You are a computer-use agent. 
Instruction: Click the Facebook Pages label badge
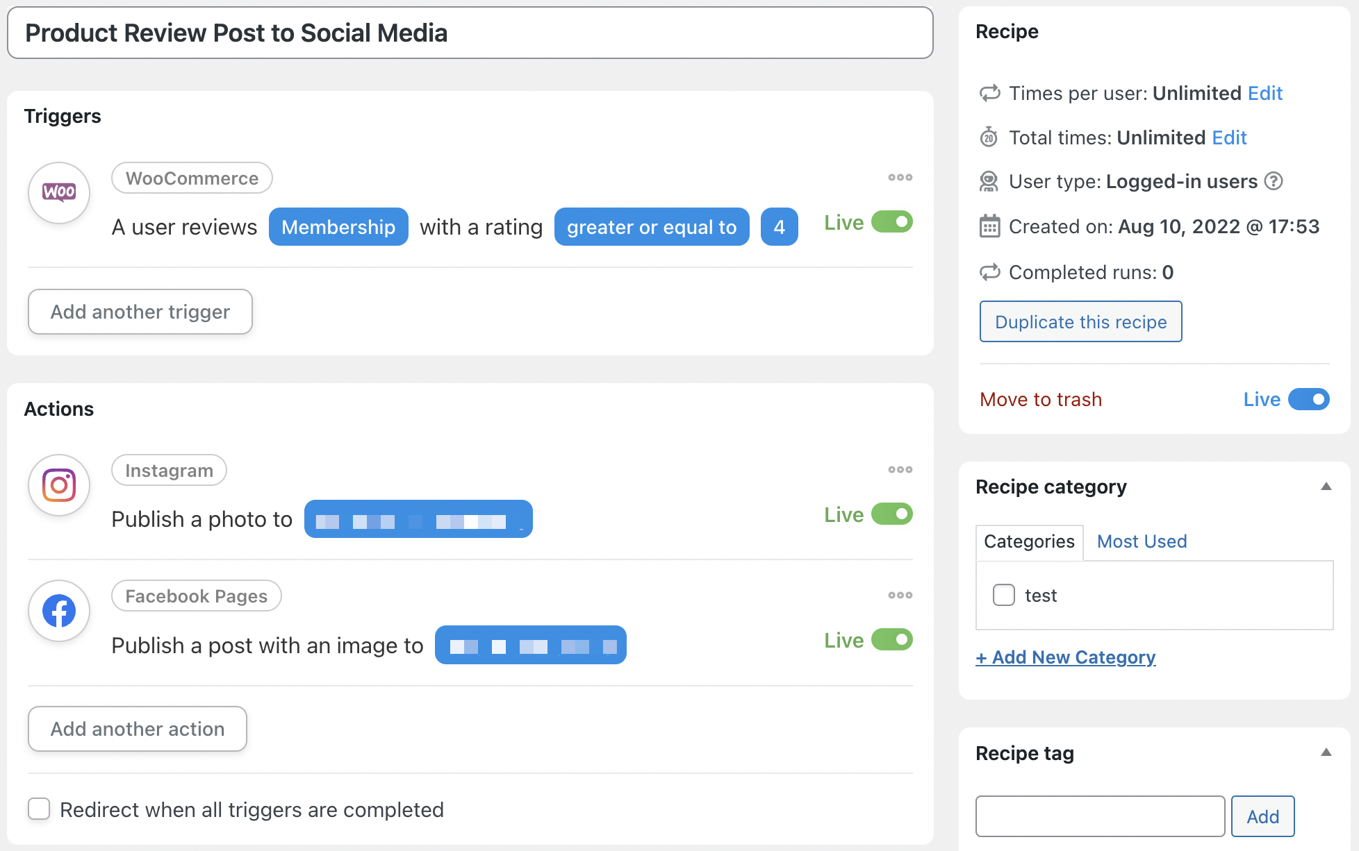(x=196, y=596)
